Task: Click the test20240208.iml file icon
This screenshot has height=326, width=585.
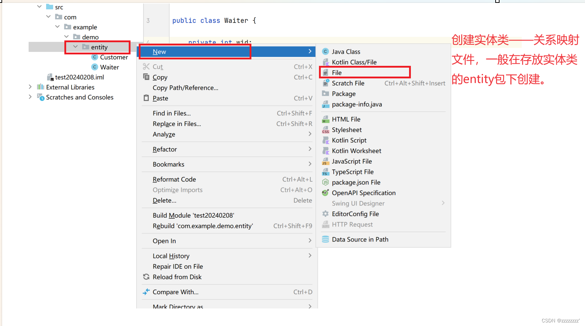Action: coord(50,77)
